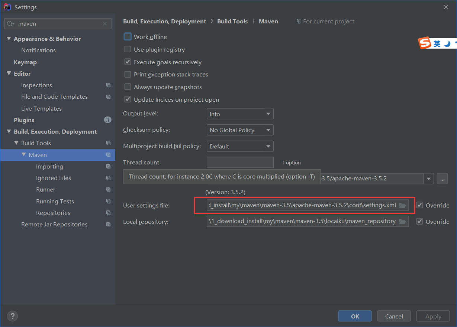Click the Sogou input method S icon
The height and width of the screenshot is (327, 457).
coord(424,43)
